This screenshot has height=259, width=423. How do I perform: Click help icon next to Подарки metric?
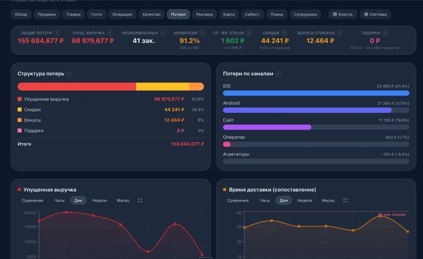[x=385, y=33]
